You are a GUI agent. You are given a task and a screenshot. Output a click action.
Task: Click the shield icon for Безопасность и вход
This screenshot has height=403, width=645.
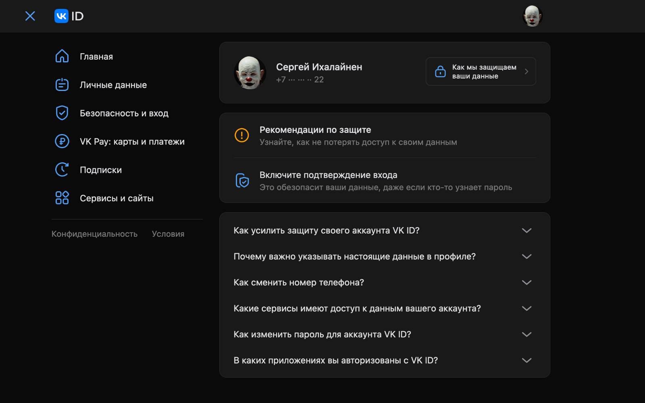(62, 113)
